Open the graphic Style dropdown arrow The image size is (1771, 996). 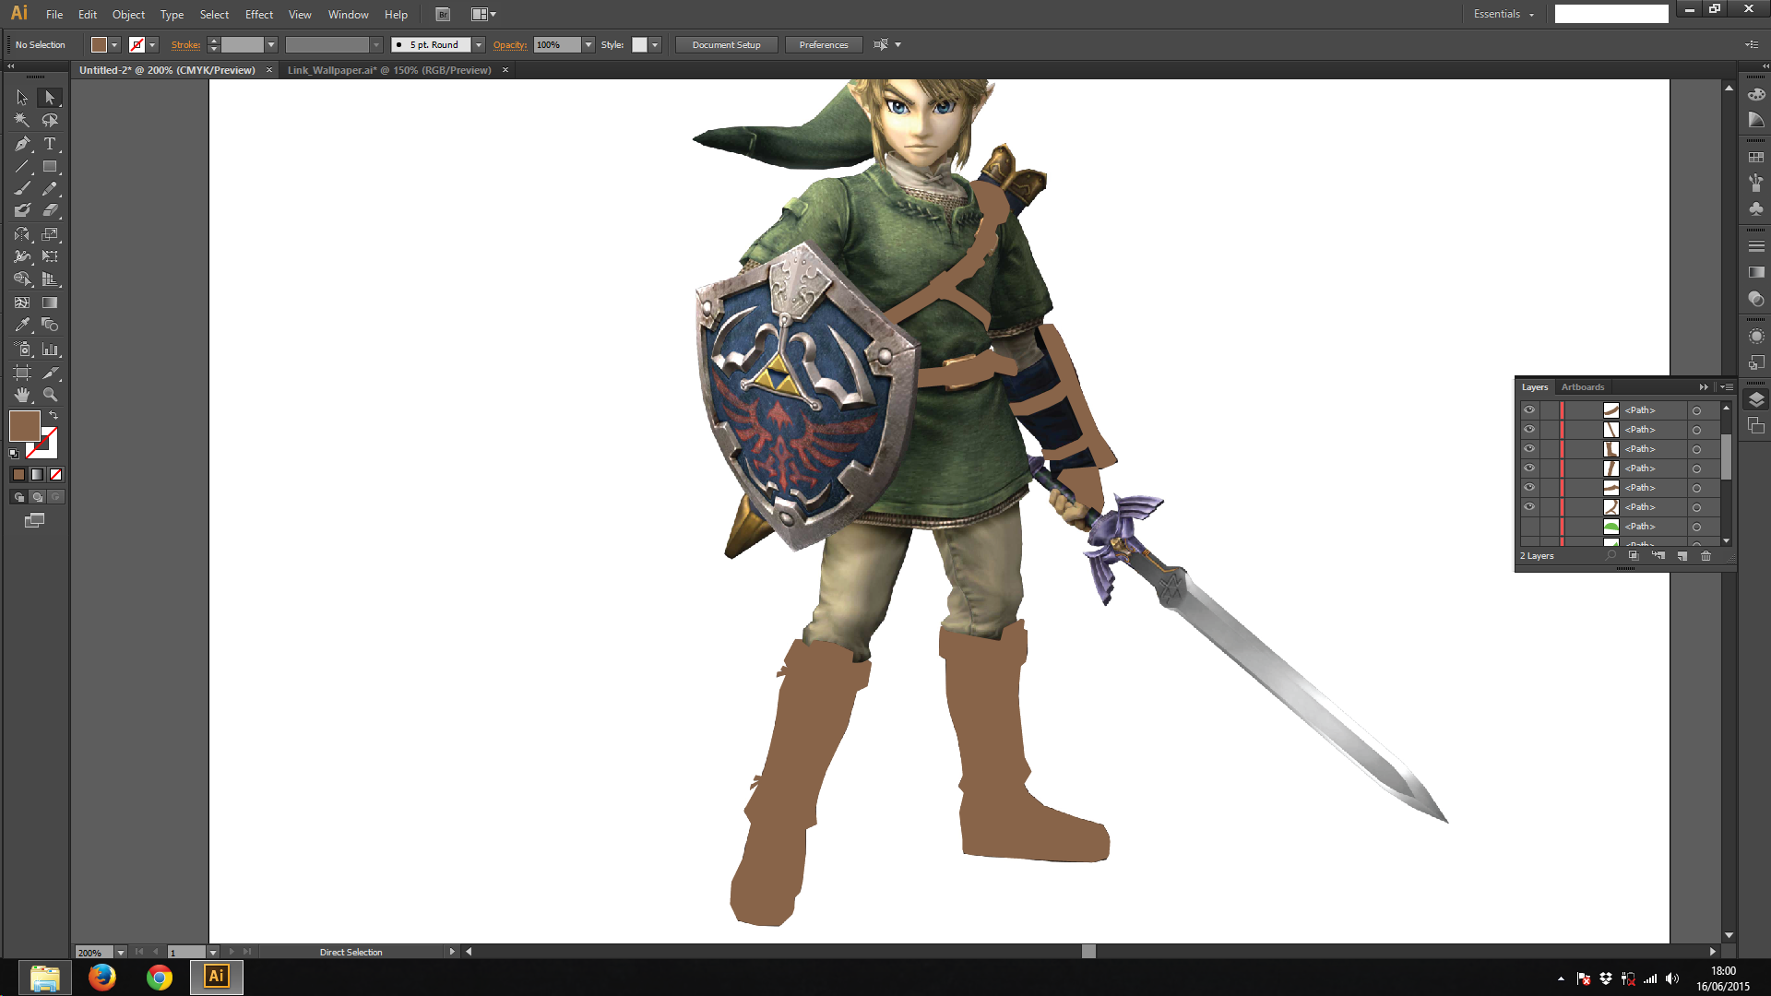coord(655,44)
